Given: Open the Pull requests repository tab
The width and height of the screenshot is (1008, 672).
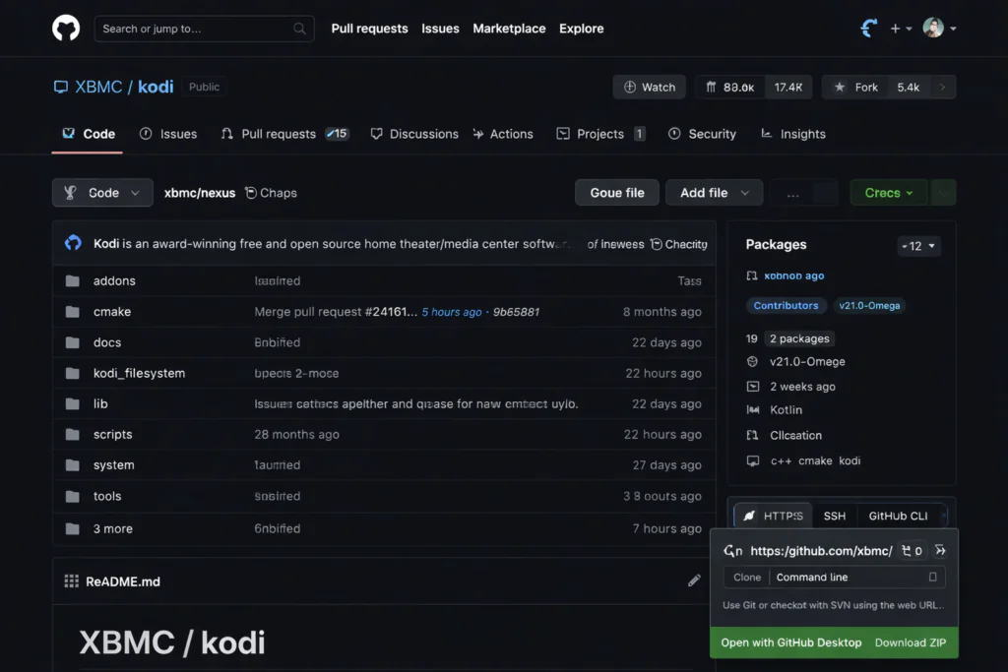Looking at the screenshot, I should (x=284, y=134).
